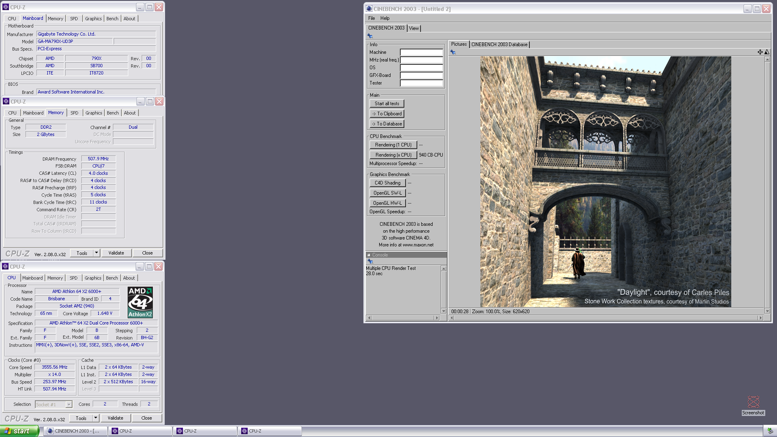Click the system tray icon in the taskbar
This screenshot has height=437, width=777.
tap(770, 431)
